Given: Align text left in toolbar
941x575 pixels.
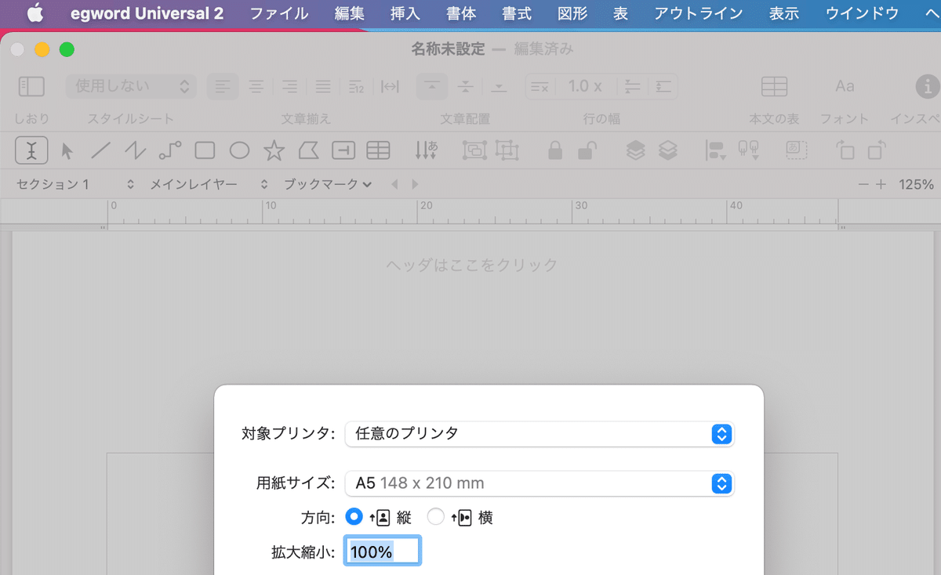Looking at the screenshot, I should click(223, 86).
